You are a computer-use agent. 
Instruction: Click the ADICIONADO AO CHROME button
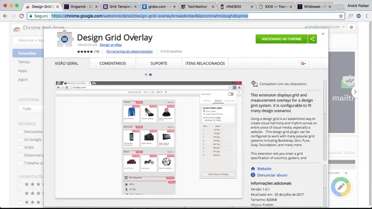tap(281, 39)
